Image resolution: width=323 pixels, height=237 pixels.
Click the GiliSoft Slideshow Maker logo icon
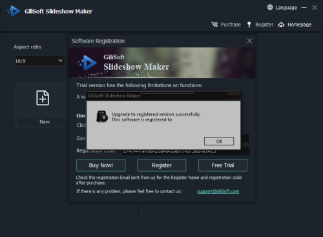(x=13, y=11)
